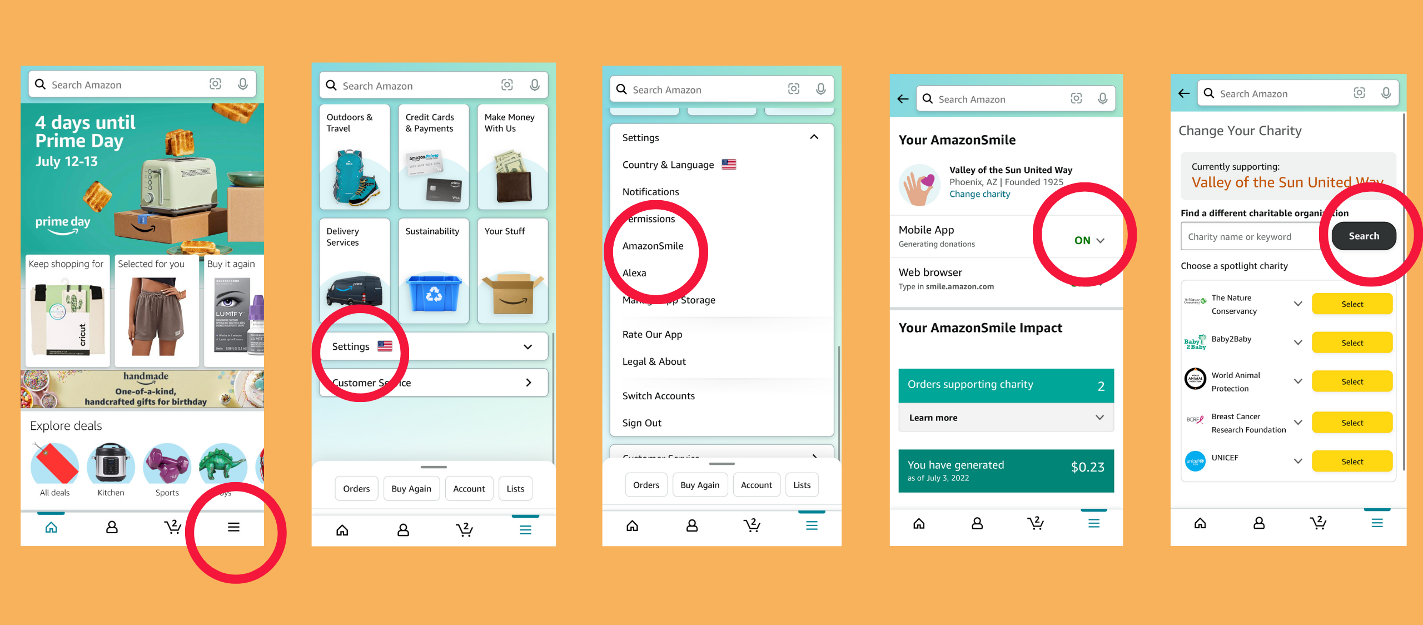Click Change charity link on AmazonSmile page
The image size is (1423, 625).
pos(978,196)
